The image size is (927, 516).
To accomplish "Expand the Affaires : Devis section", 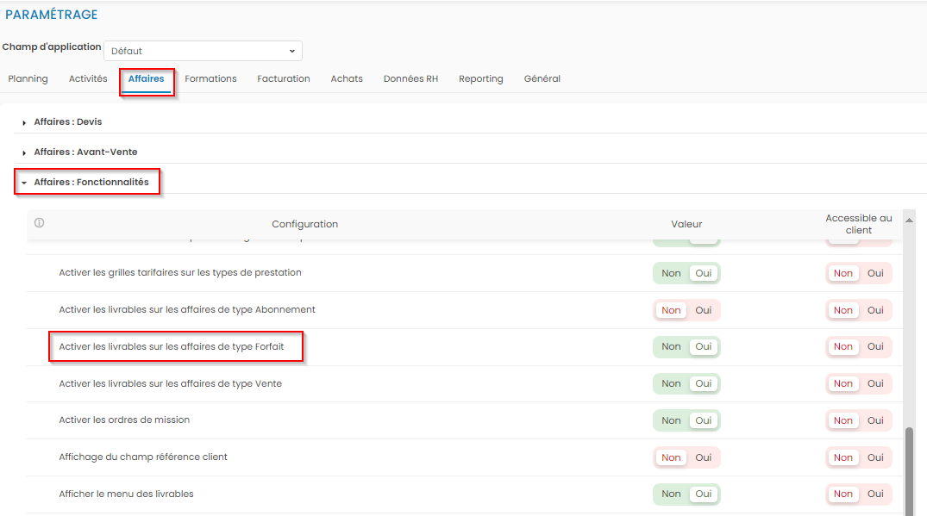I will click(x=67, y=122).
